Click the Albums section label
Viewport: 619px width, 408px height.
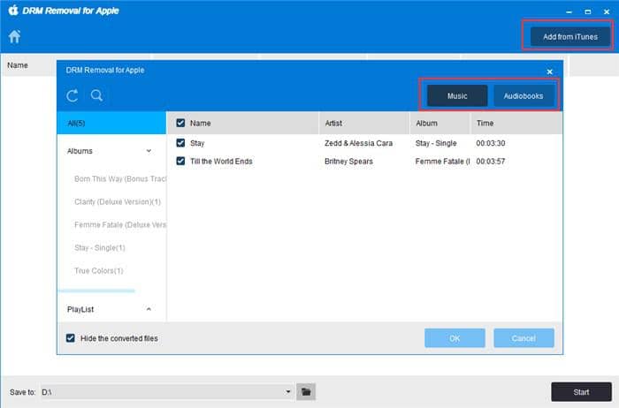(x=80, y=151)
